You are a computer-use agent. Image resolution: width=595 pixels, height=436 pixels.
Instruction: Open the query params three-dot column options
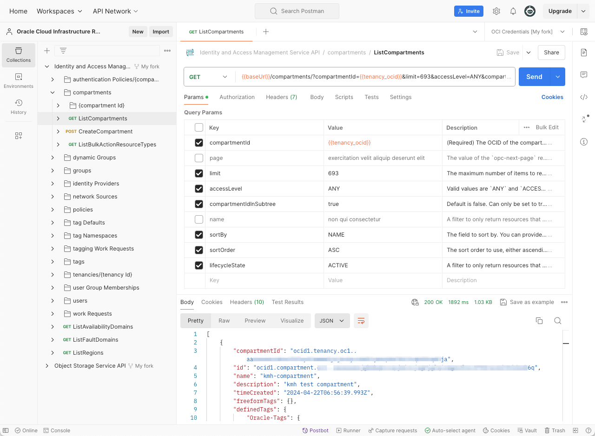(x=527, y=127)
